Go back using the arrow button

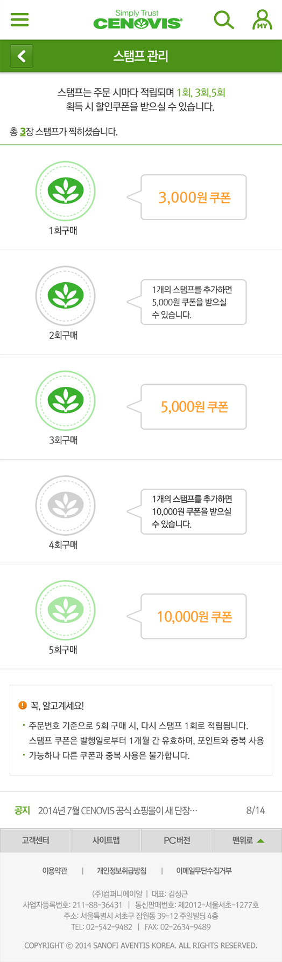22,56
